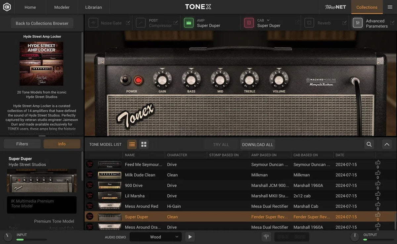The height and width of the screenshot is (244, 397).
Task: Enable list view for tone models
Action: point(132,144)
